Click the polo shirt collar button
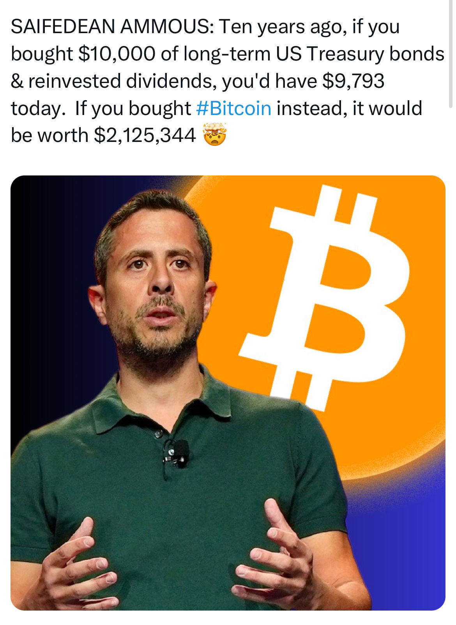 [158, 434]
